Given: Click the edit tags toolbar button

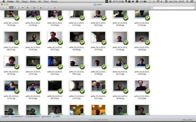Looking at the screenshot, I should click(x=55, y=8).
